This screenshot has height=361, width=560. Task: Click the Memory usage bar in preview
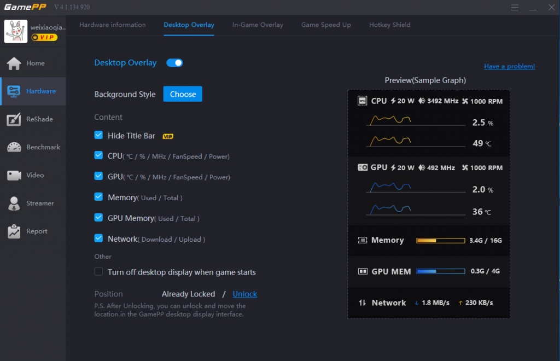pyautogui.click(x=440, y=241)
